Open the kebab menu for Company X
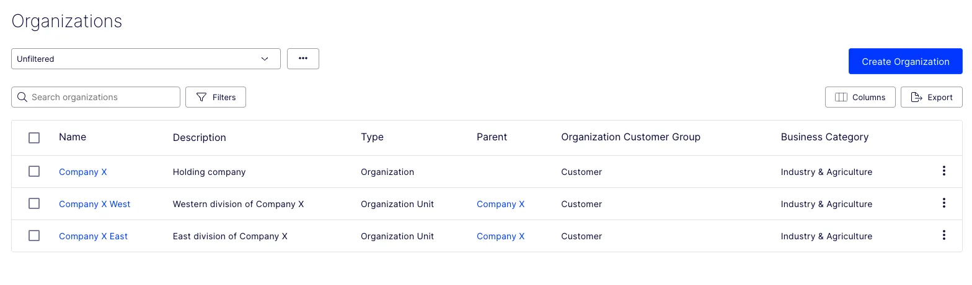Image resolution: width=972 pixels, height=285 pixels. coord(943,171)
